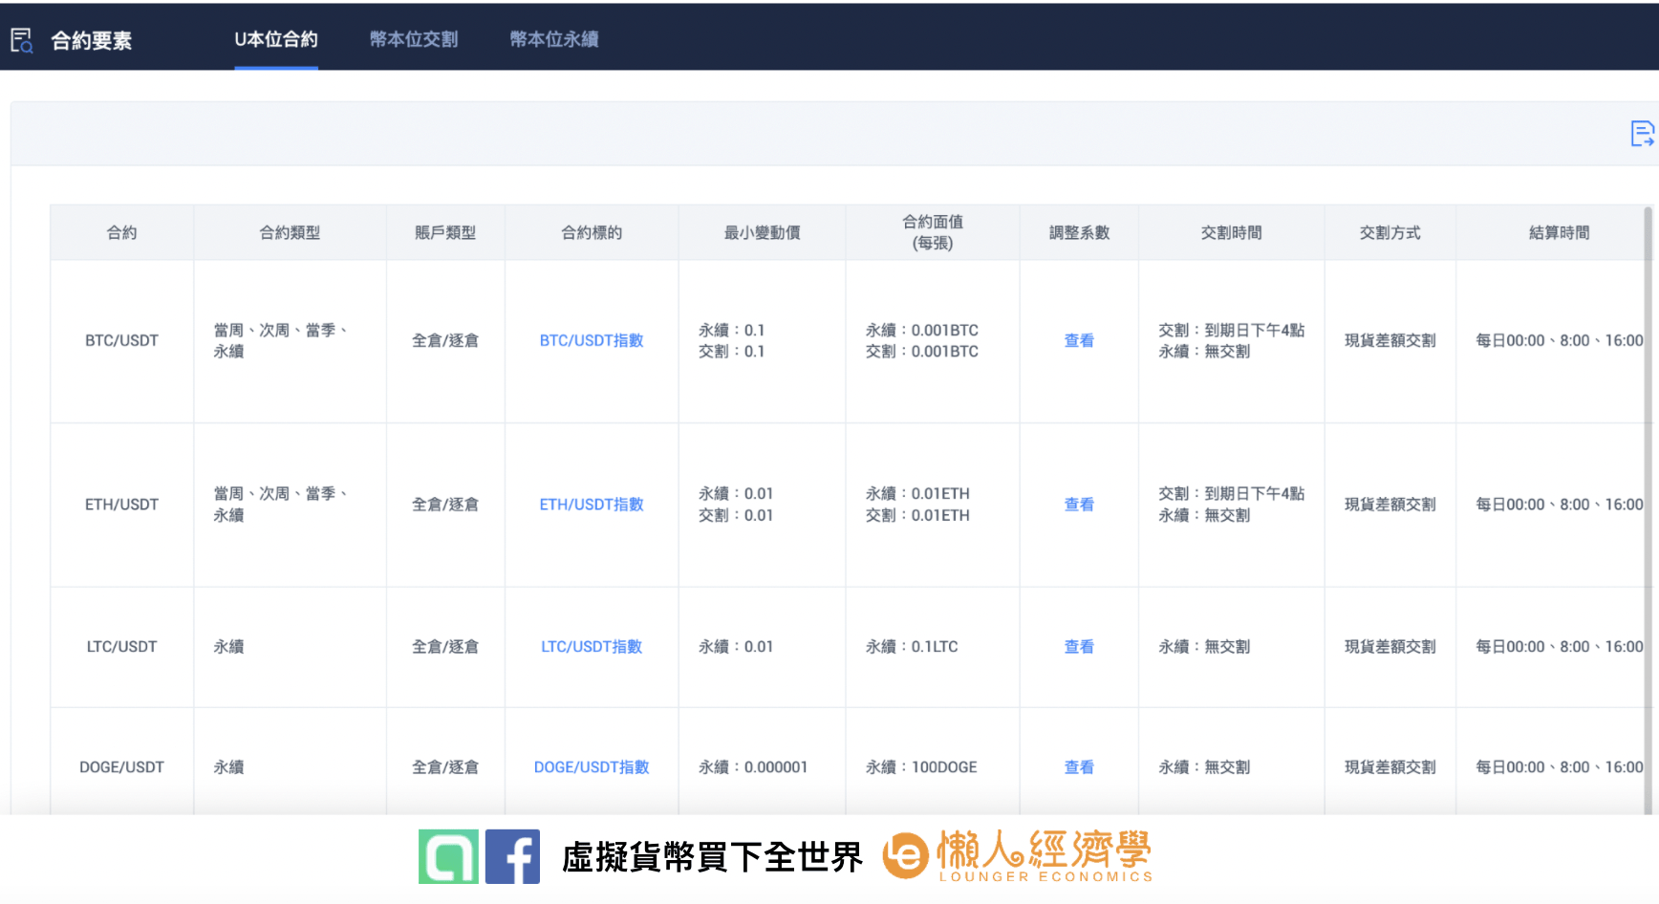The height and width of the screenshot is (904, 1659).
Task: Click the 永續 contract type in LTC/USDT row
Action: click(x=228, y=647)
